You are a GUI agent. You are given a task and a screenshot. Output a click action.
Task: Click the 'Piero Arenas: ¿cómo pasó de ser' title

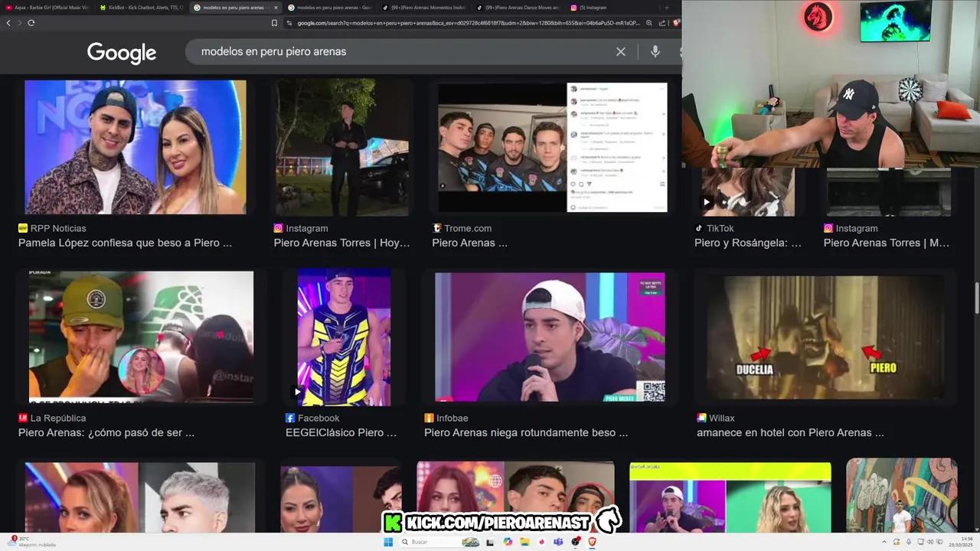(x=106, y=432)
